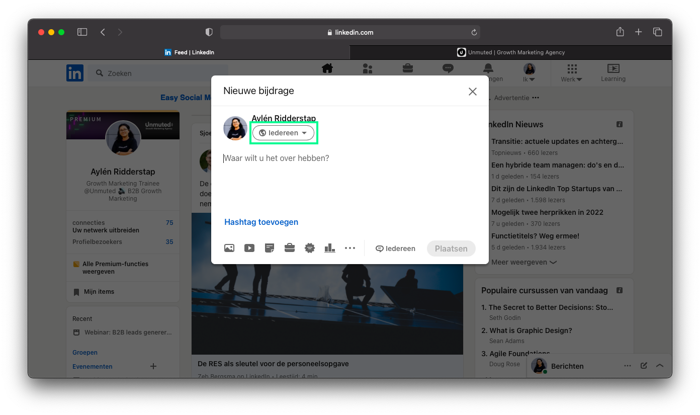Open Aylén Ridderstap profile name in sidebar
The width and height of the screenshot is (700, 415).
click(x=123, y=172)
